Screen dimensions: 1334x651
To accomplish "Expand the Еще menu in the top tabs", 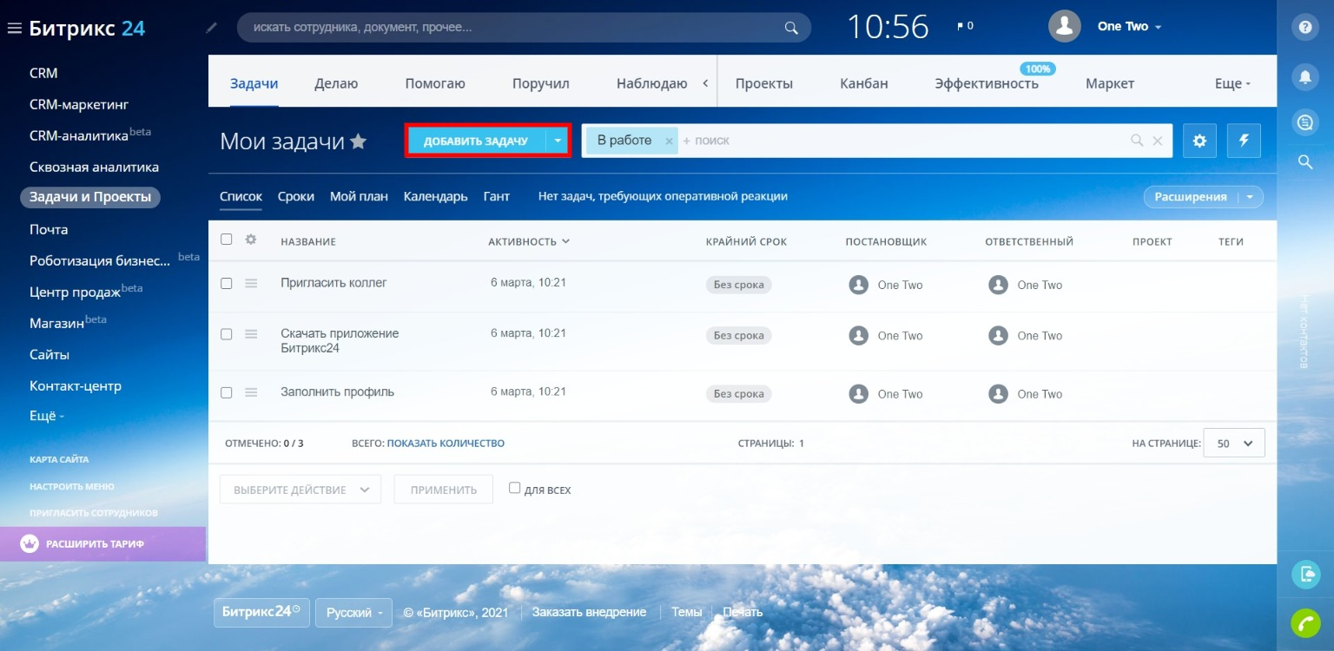I will pyautogui.click(x=1232, y=83).
